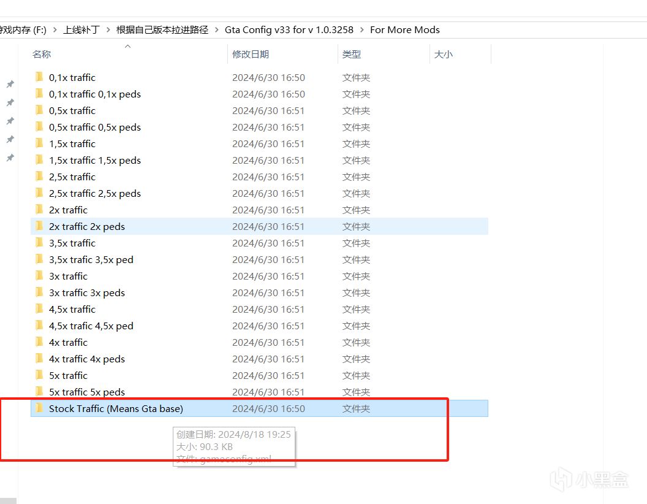Open the '0,1x traffic' folder icon
This screenshot has height=504, width=647.
point(39,77)
